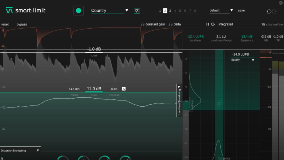
Task: Click the crosshair marker in loudness-dynamics grid
Action: (x=220, y=103)
